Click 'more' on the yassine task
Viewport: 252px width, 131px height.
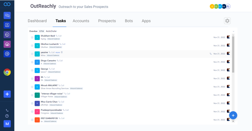[x=58, y=52]
